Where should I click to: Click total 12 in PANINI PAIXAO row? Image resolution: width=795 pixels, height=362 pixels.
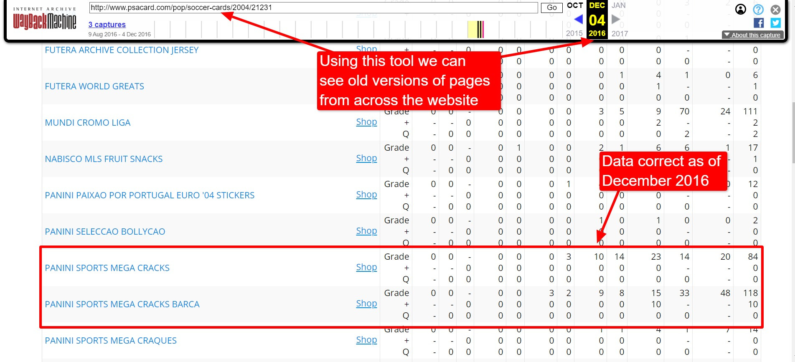click(753, 184)
